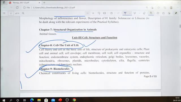
Task: Open the find-in-PDF search icon
Action: 23,13
